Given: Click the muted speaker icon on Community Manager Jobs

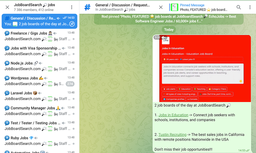Looking at the screenshot, I should coord(63,108).
